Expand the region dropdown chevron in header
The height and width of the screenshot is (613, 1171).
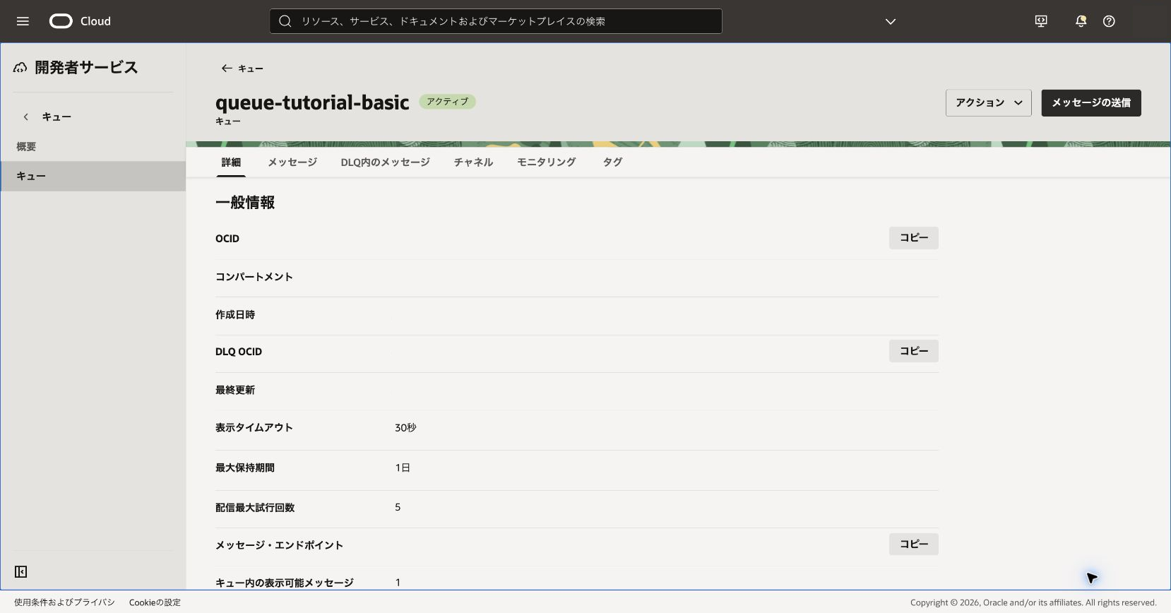pos(891,21)
